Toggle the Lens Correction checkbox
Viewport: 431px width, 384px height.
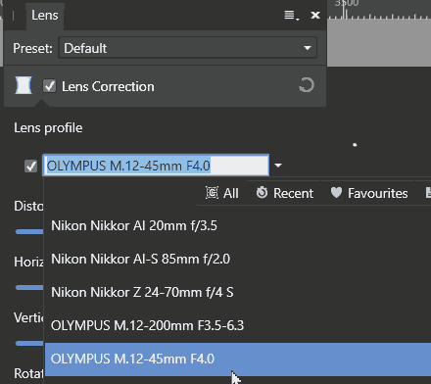point(50,86)
